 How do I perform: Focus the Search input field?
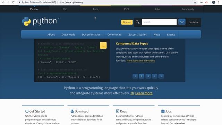(x=159, y=22)
